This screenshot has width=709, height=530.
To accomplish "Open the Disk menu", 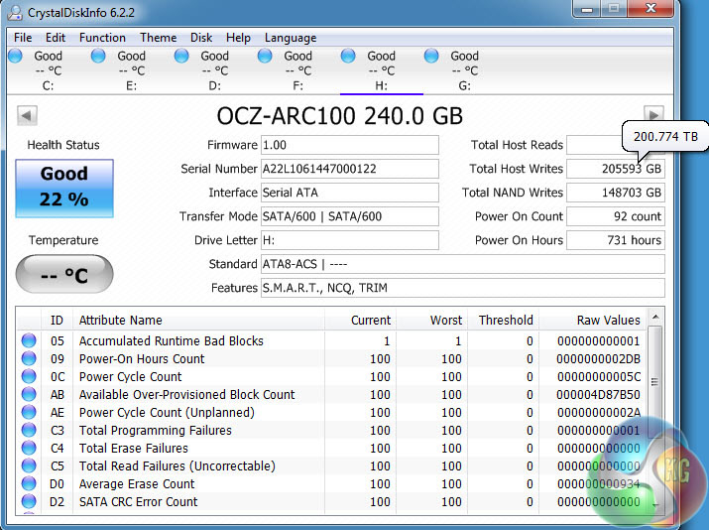I will coord(201,38).
